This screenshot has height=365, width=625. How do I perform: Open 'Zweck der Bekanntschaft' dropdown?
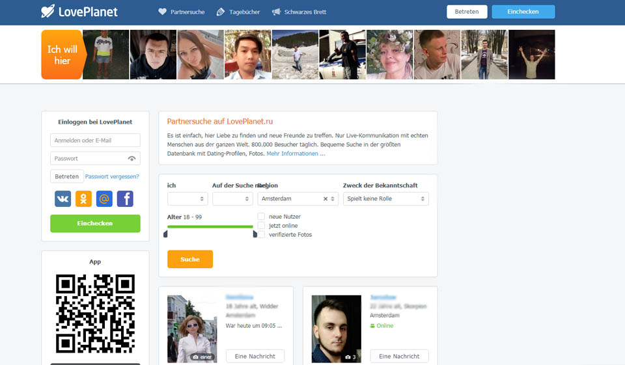(385, 199)
